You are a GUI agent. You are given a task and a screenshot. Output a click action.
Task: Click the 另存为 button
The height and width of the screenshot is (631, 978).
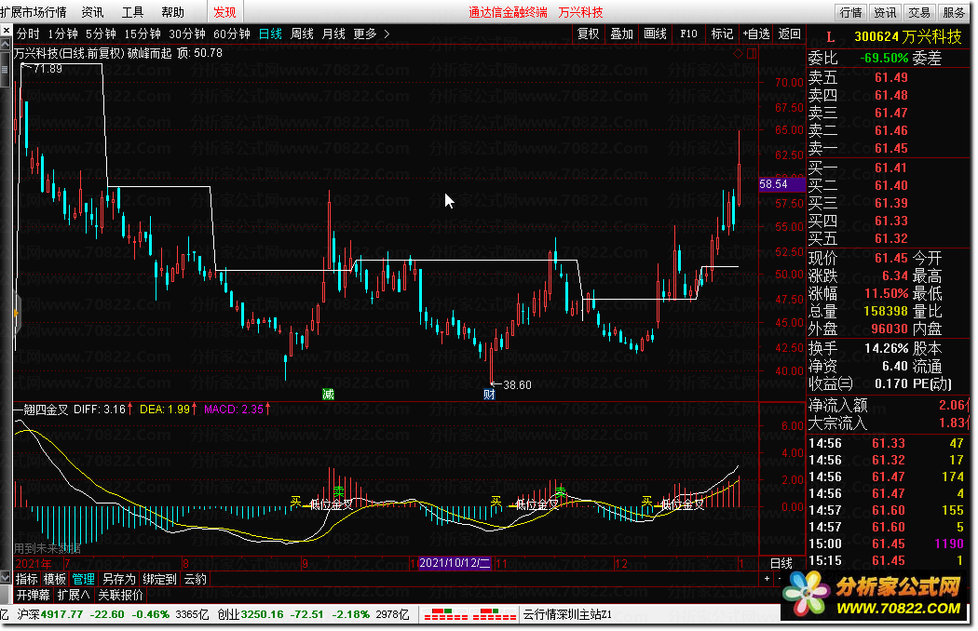(118, 579)
